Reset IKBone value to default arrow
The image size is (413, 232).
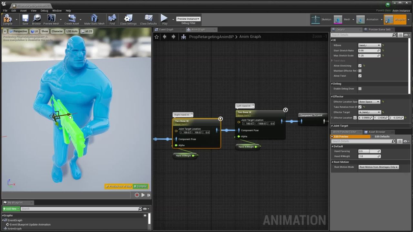(x=383, y=45)
